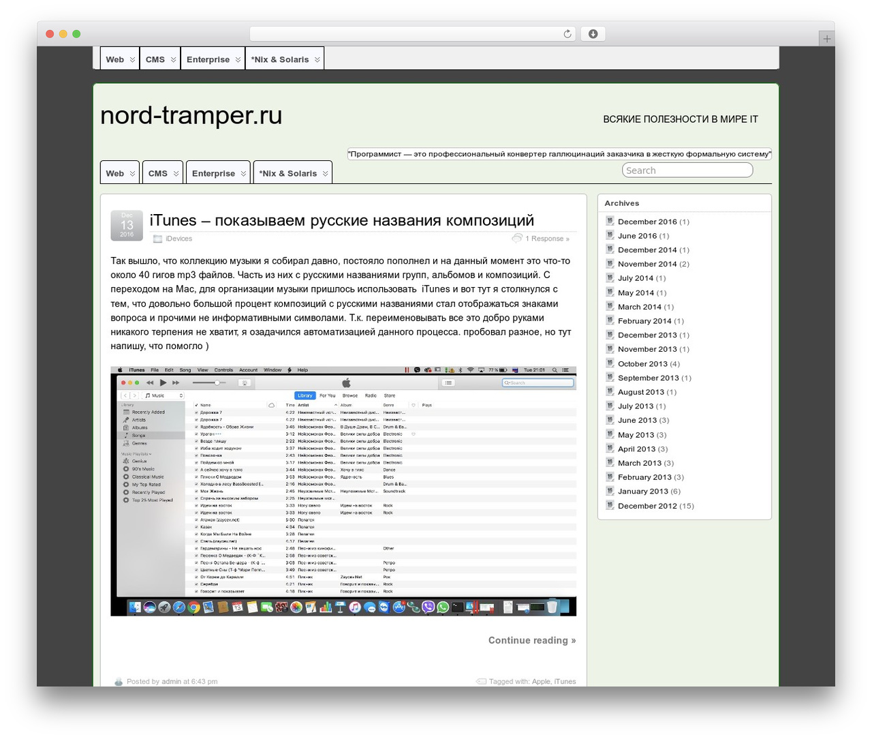Image resolution: width=872 pixels, height=739 pixels.
Task: Open October 2013 archive
Action: point(642,363)
